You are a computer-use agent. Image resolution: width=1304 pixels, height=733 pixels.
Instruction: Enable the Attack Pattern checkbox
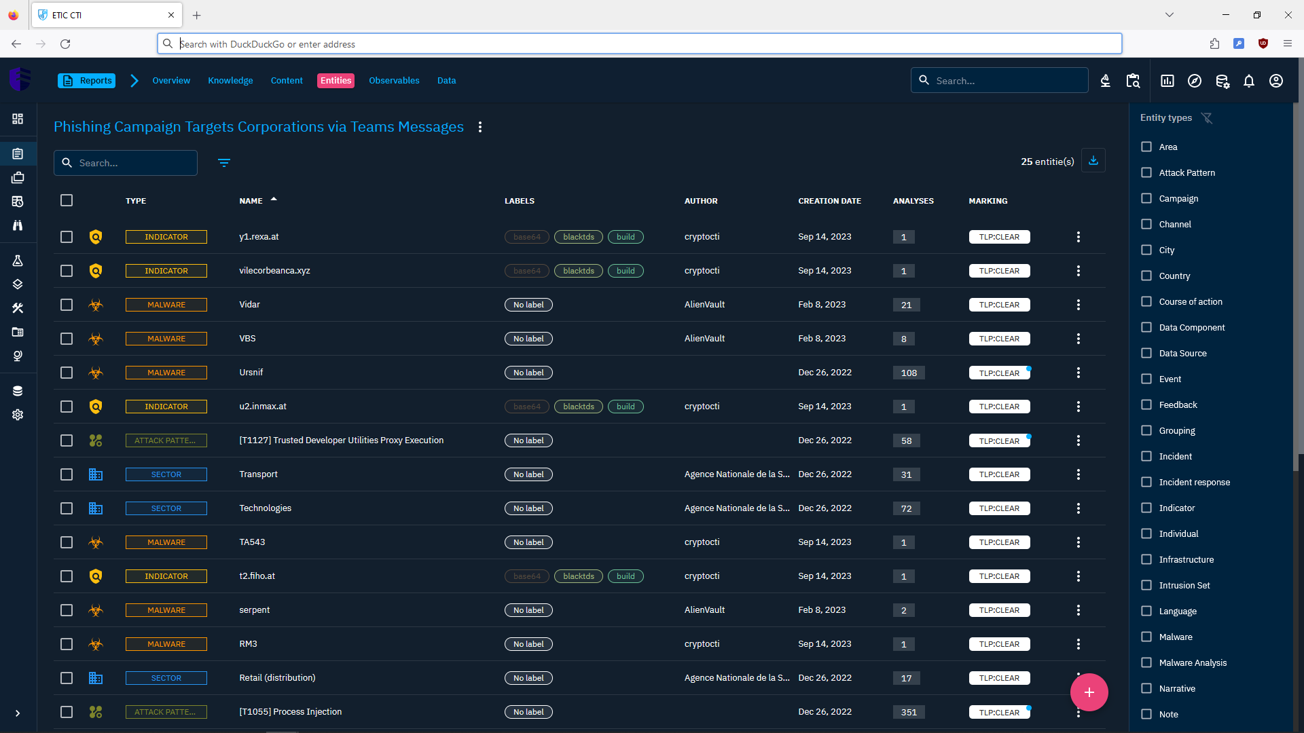1146,172
